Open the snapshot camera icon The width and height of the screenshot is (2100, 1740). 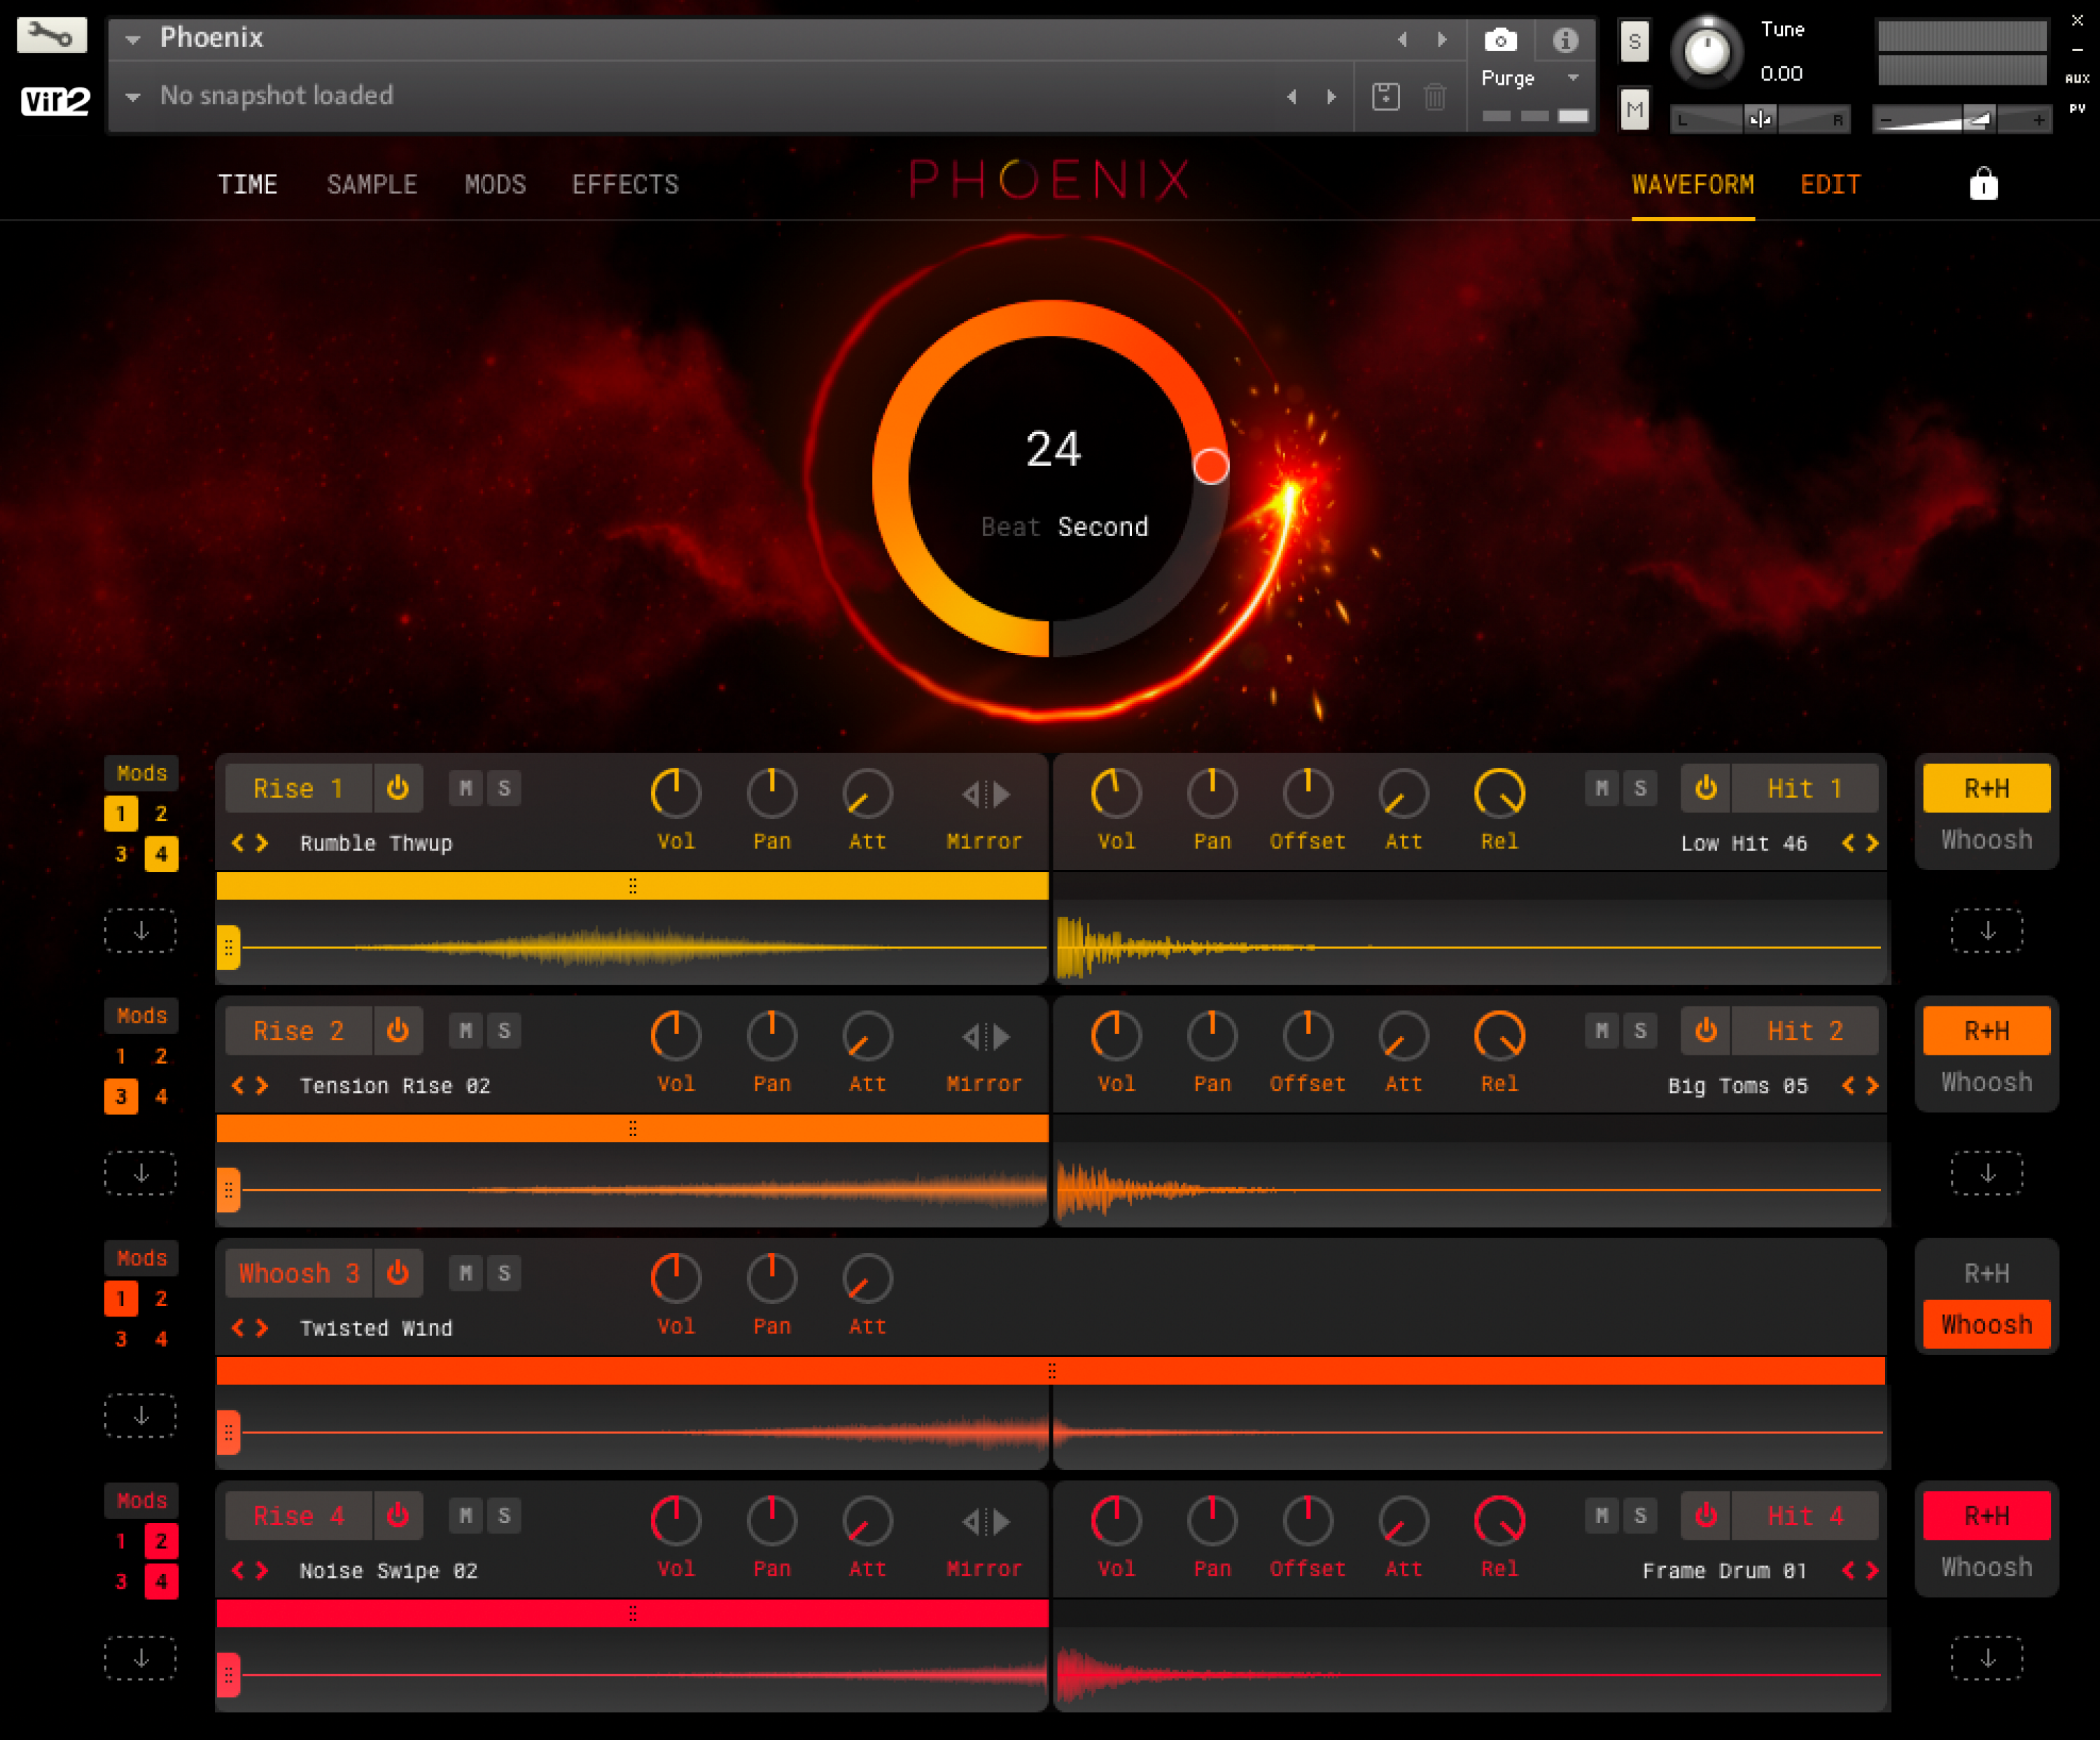point(1500,40)
